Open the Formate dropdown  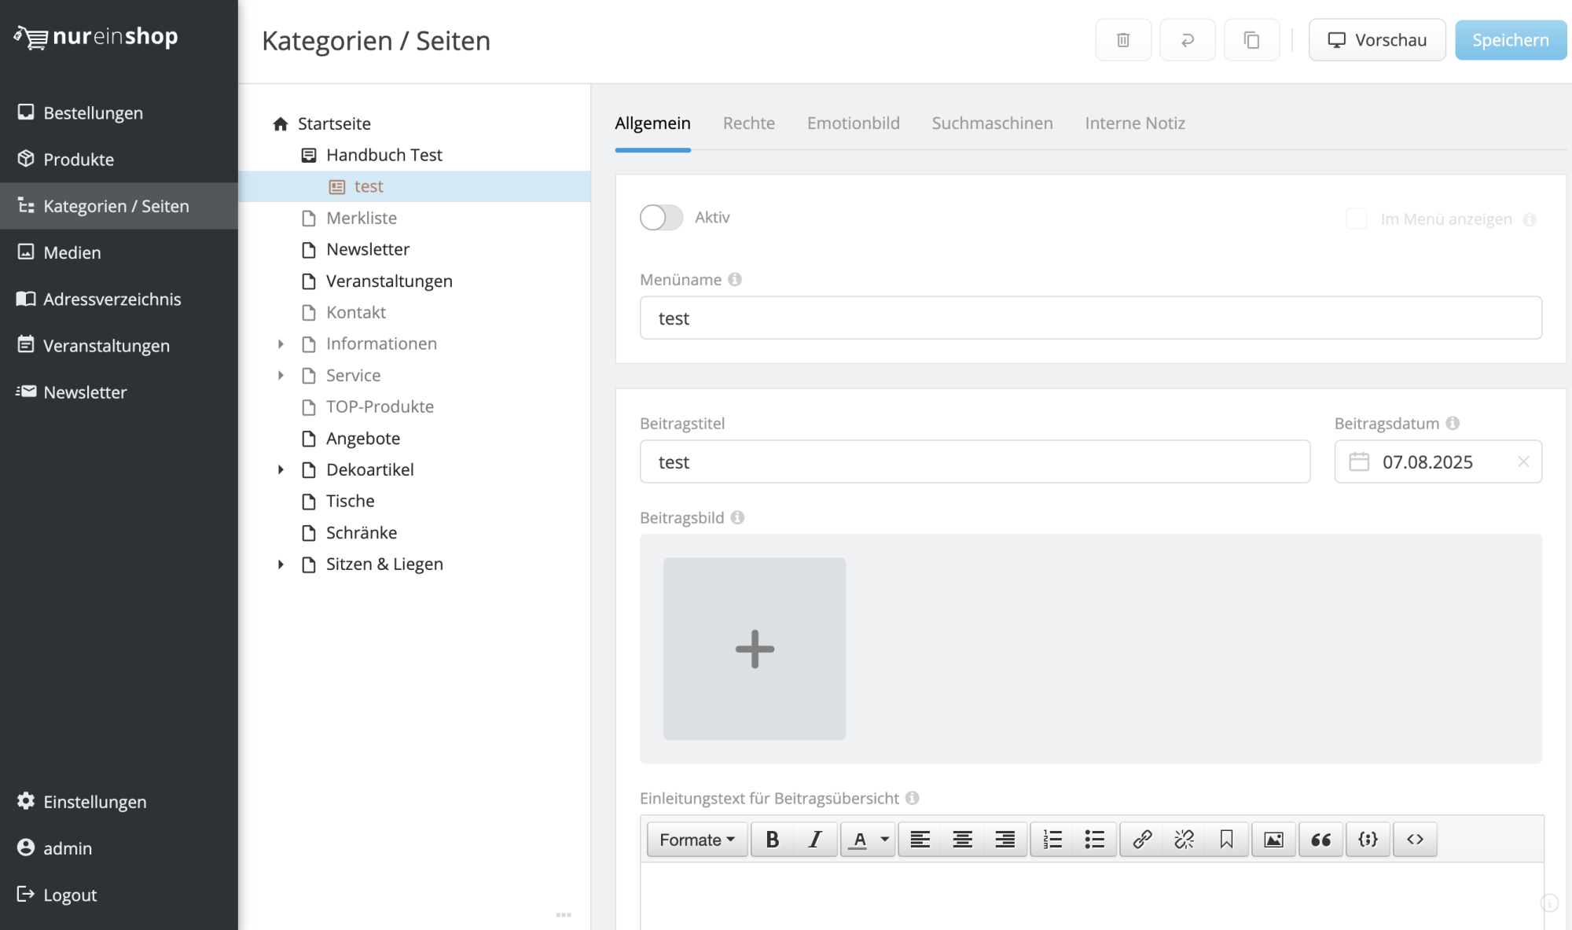[x=696, y=840]
